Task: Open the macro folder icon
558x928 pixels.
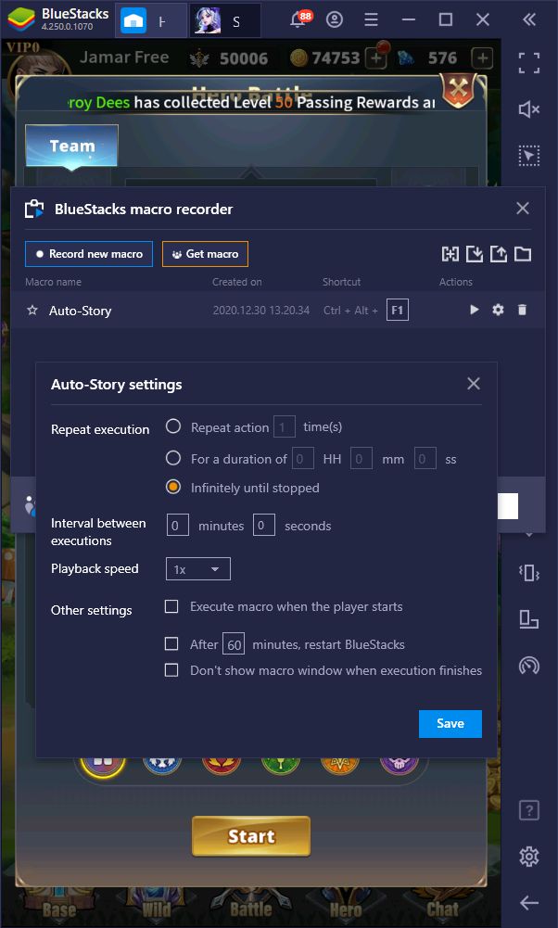Action: (523, 254)
